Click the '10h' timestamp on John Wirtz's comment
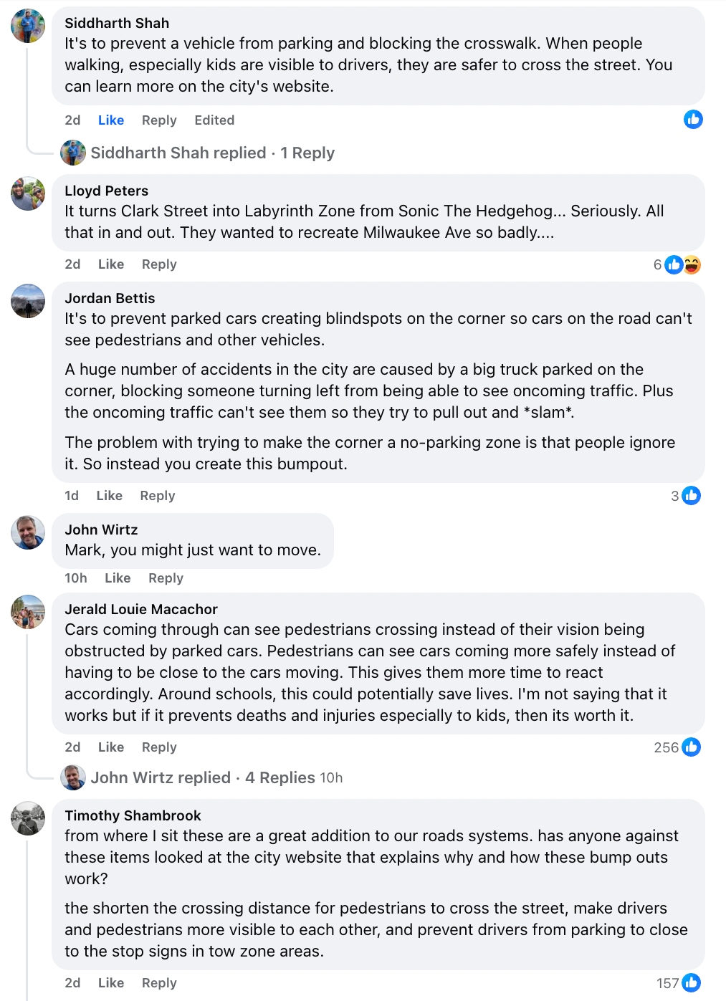Screen dimensions: 726x1001 (x=76, y=578)
